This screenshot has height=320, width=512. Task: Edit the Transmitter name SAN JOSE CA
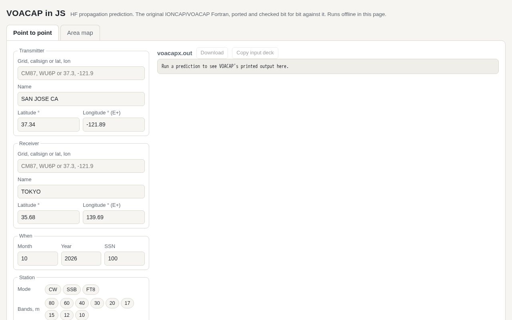(81, 99)
